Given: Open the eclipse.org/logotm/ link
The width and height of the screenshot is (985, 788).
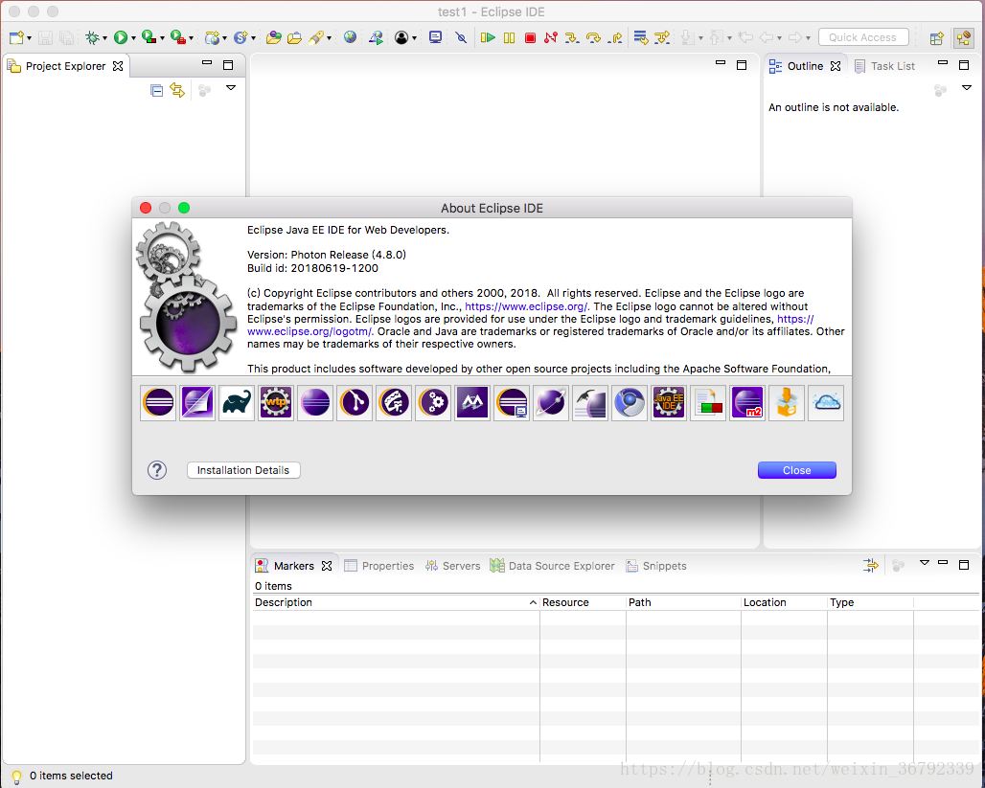Looking at the screenshot, I should (309, 331).
